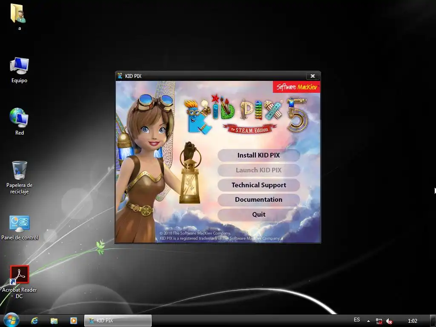Open Windows Media Player from taskbar
This screenshot has width=436, height=327.
pyautogui.click(x=73, y=321)
